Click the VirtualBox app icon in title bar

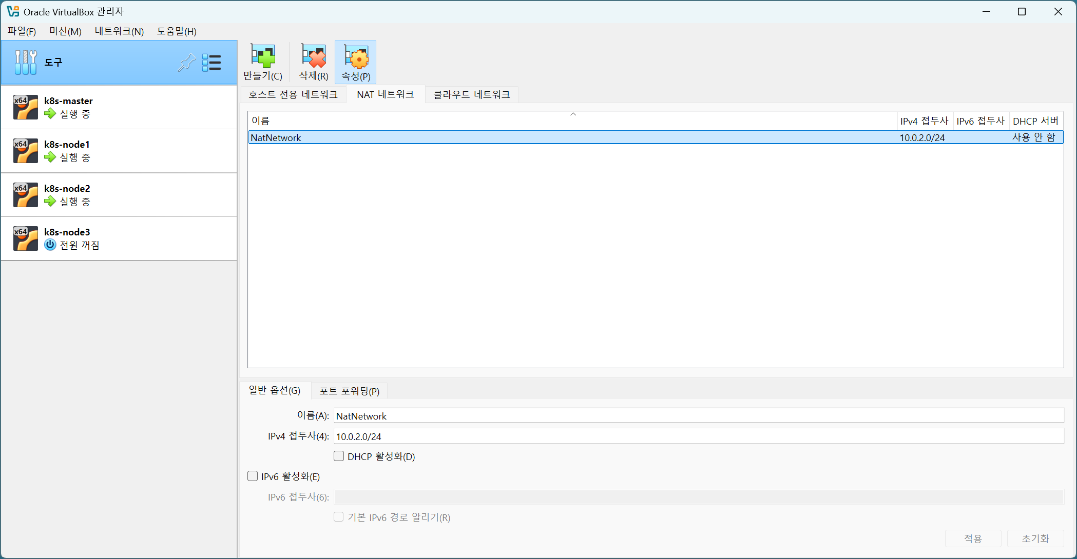point(13,11)
